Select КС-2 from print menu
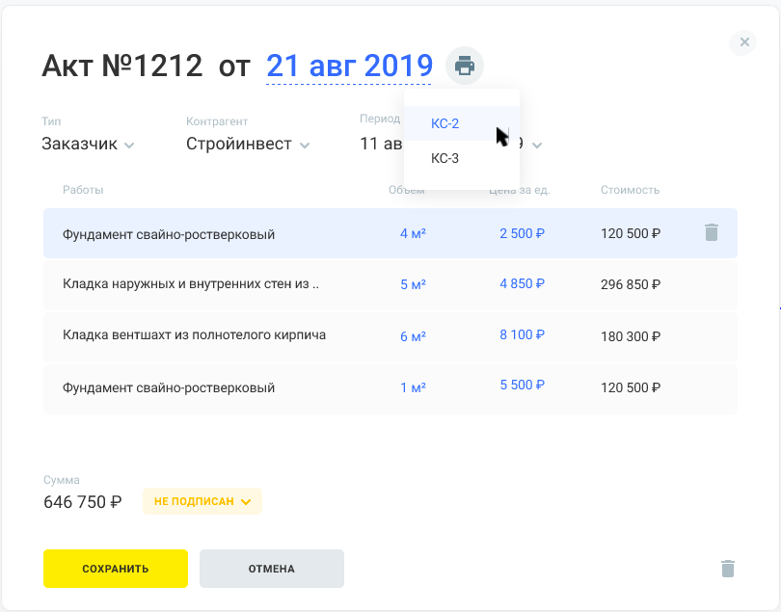The width and height of the screenshot is (781, 612). coord(445,123)
